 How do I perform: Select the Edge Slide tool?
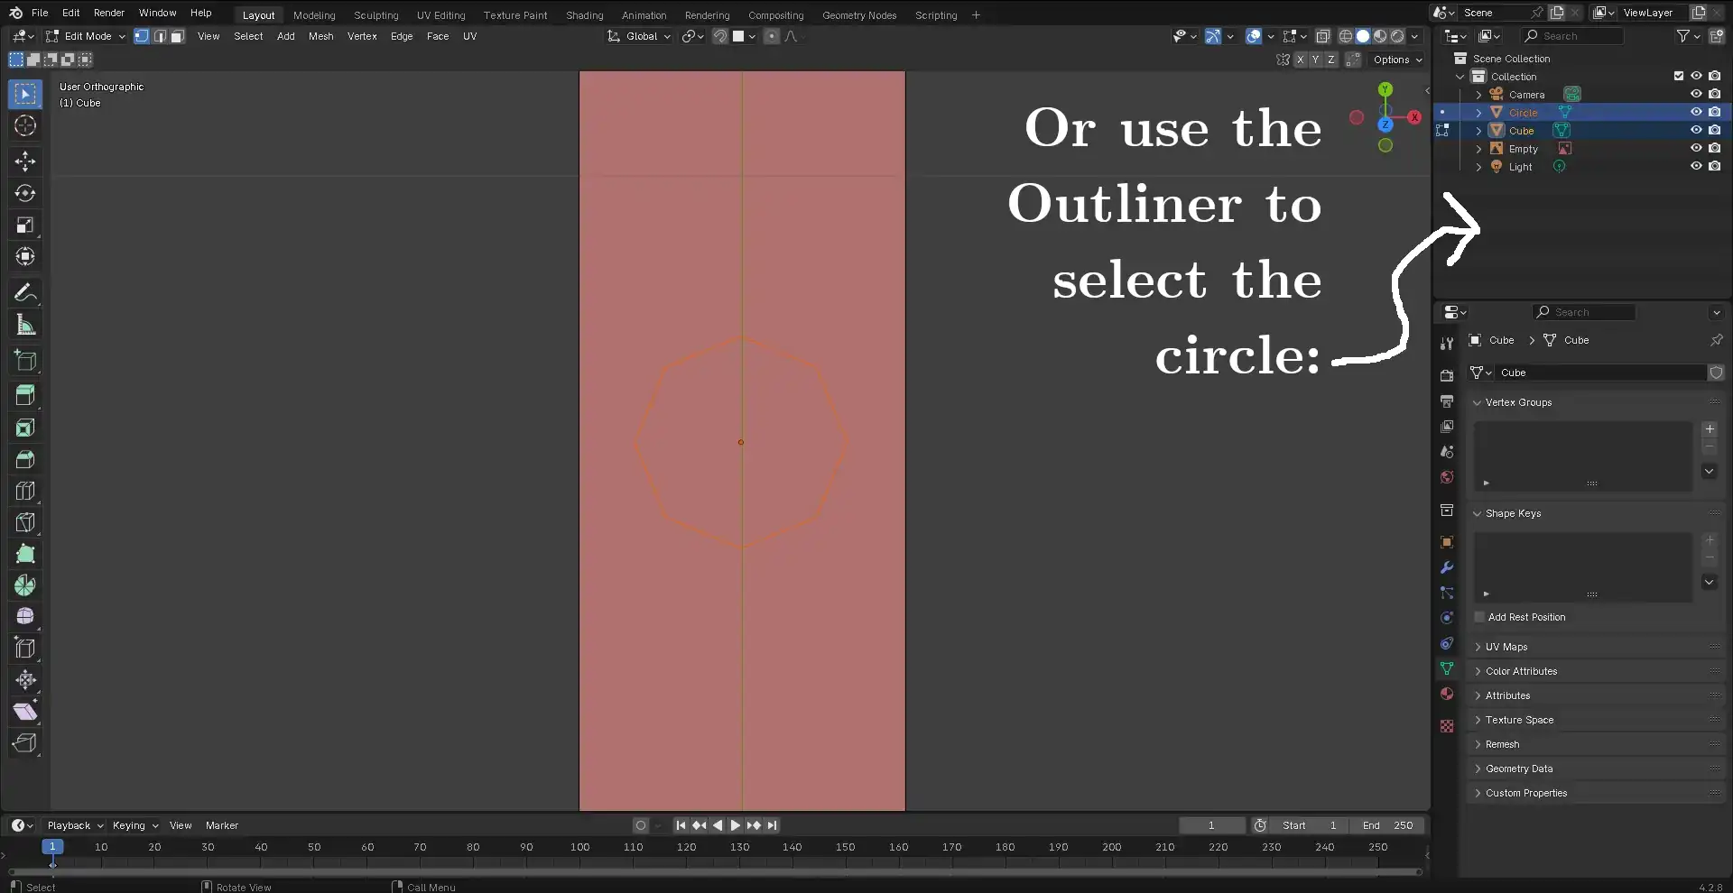click(25, 648)
